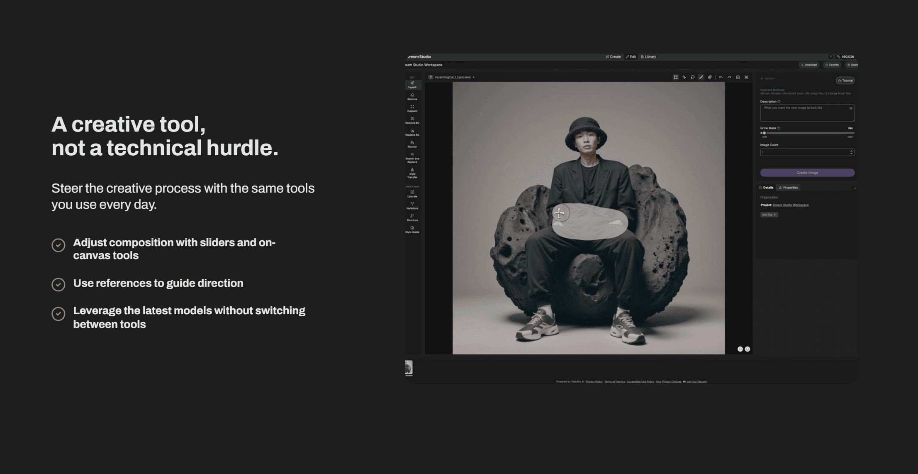
Task: Click the Grow Mask slider handle
Action: pyautogui.click(x=764, y=133)
